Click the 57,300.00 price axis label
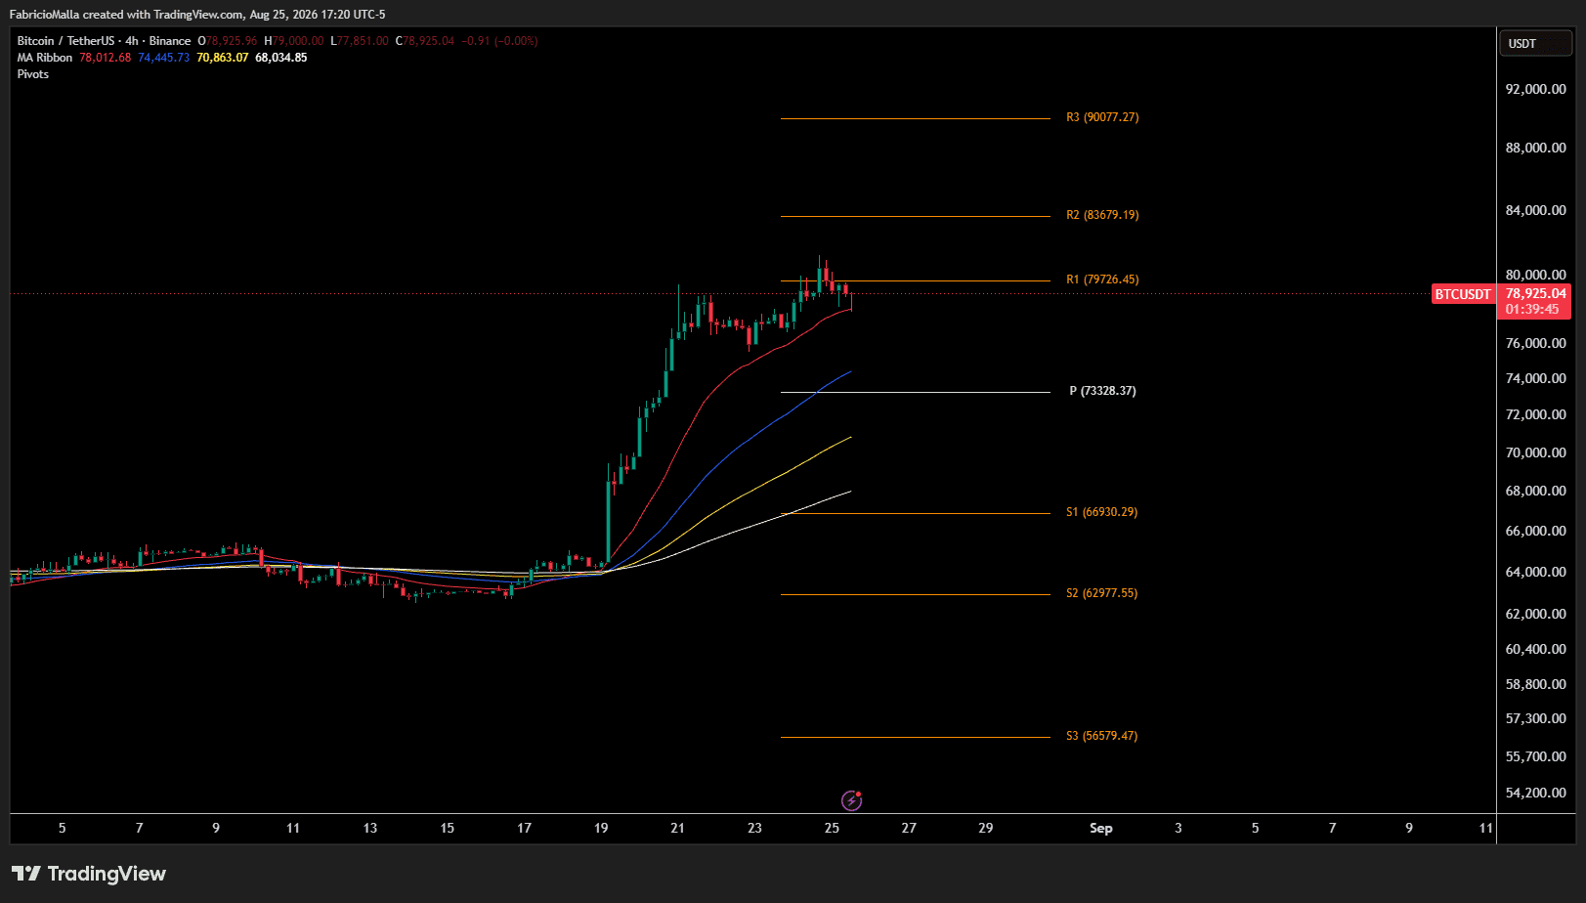The width and height of the screenshot is (1586, 903). point(1535,718)
